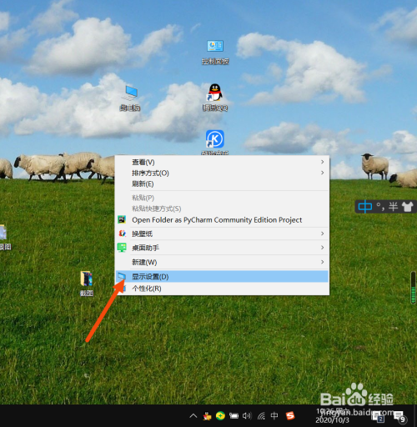Click the Wi-Fi network tray icon
The width and height of the screenshot is (417, 427).
tap(261, 416)
